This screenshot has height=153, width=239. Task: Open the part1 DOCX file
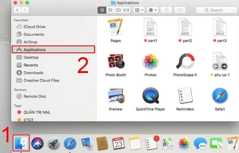[150, 27]
